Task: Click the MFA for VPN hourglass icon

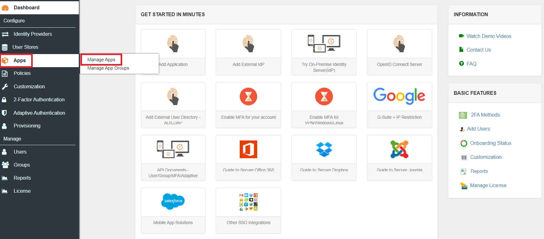Action: (x=324, y=96)
